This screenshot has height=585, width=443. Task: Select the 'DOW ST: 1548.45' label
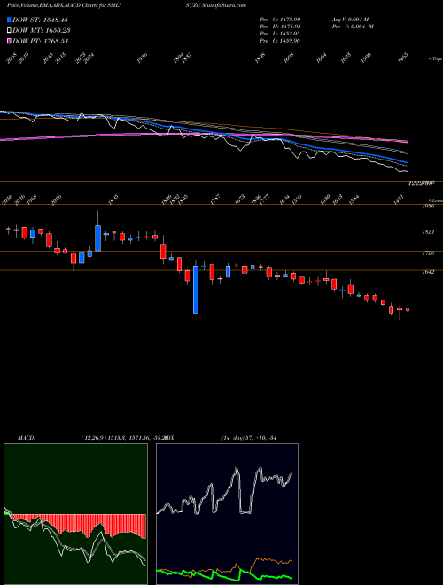(40, 19)
